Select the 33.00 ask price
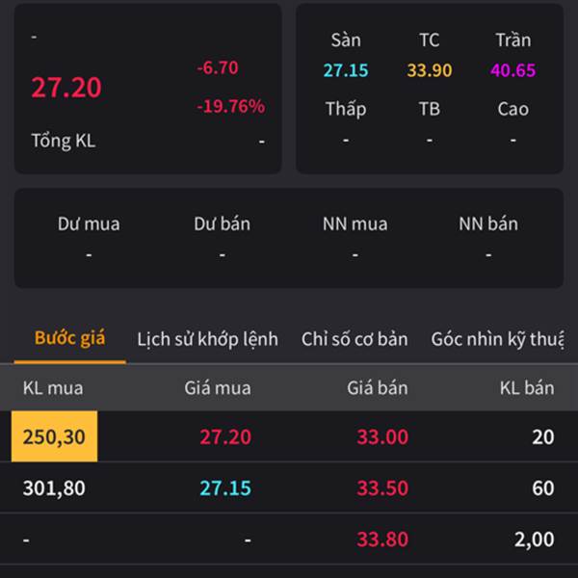The width and height of the screenshot is (578, 578). point(382,436)
